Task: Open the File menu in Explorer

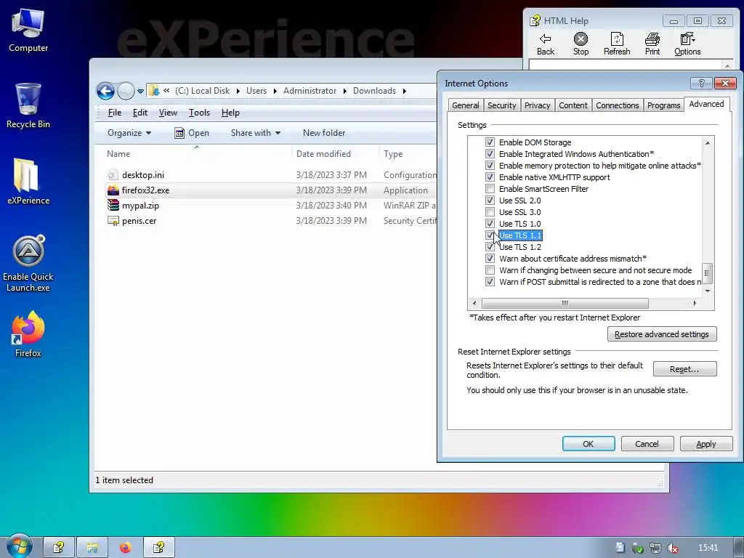Action: [x=114, y=113]
